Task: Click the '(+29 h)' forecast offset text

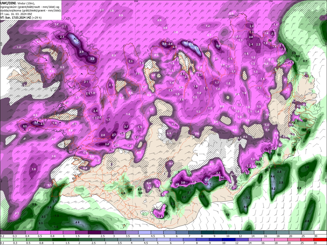Action: 37,18
